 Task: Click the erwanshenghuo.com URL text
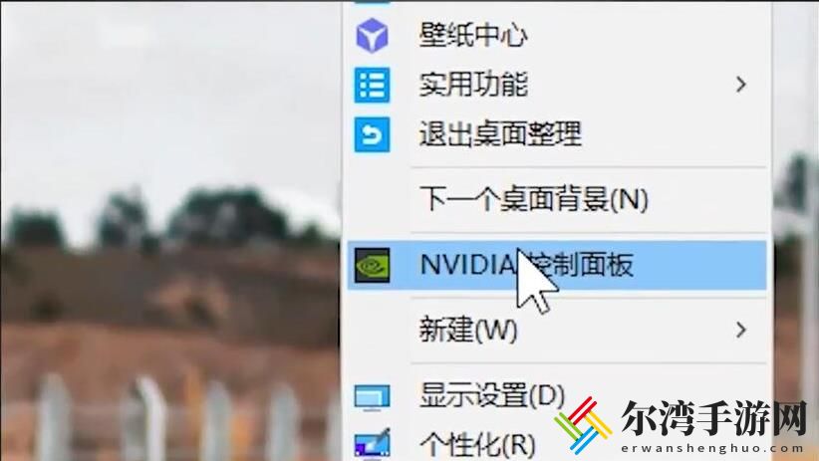tap(712, 448)
